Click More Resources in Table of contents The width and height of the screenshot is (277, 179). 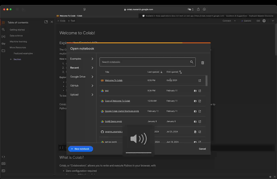pyautogui.click(x=18, y=47)
